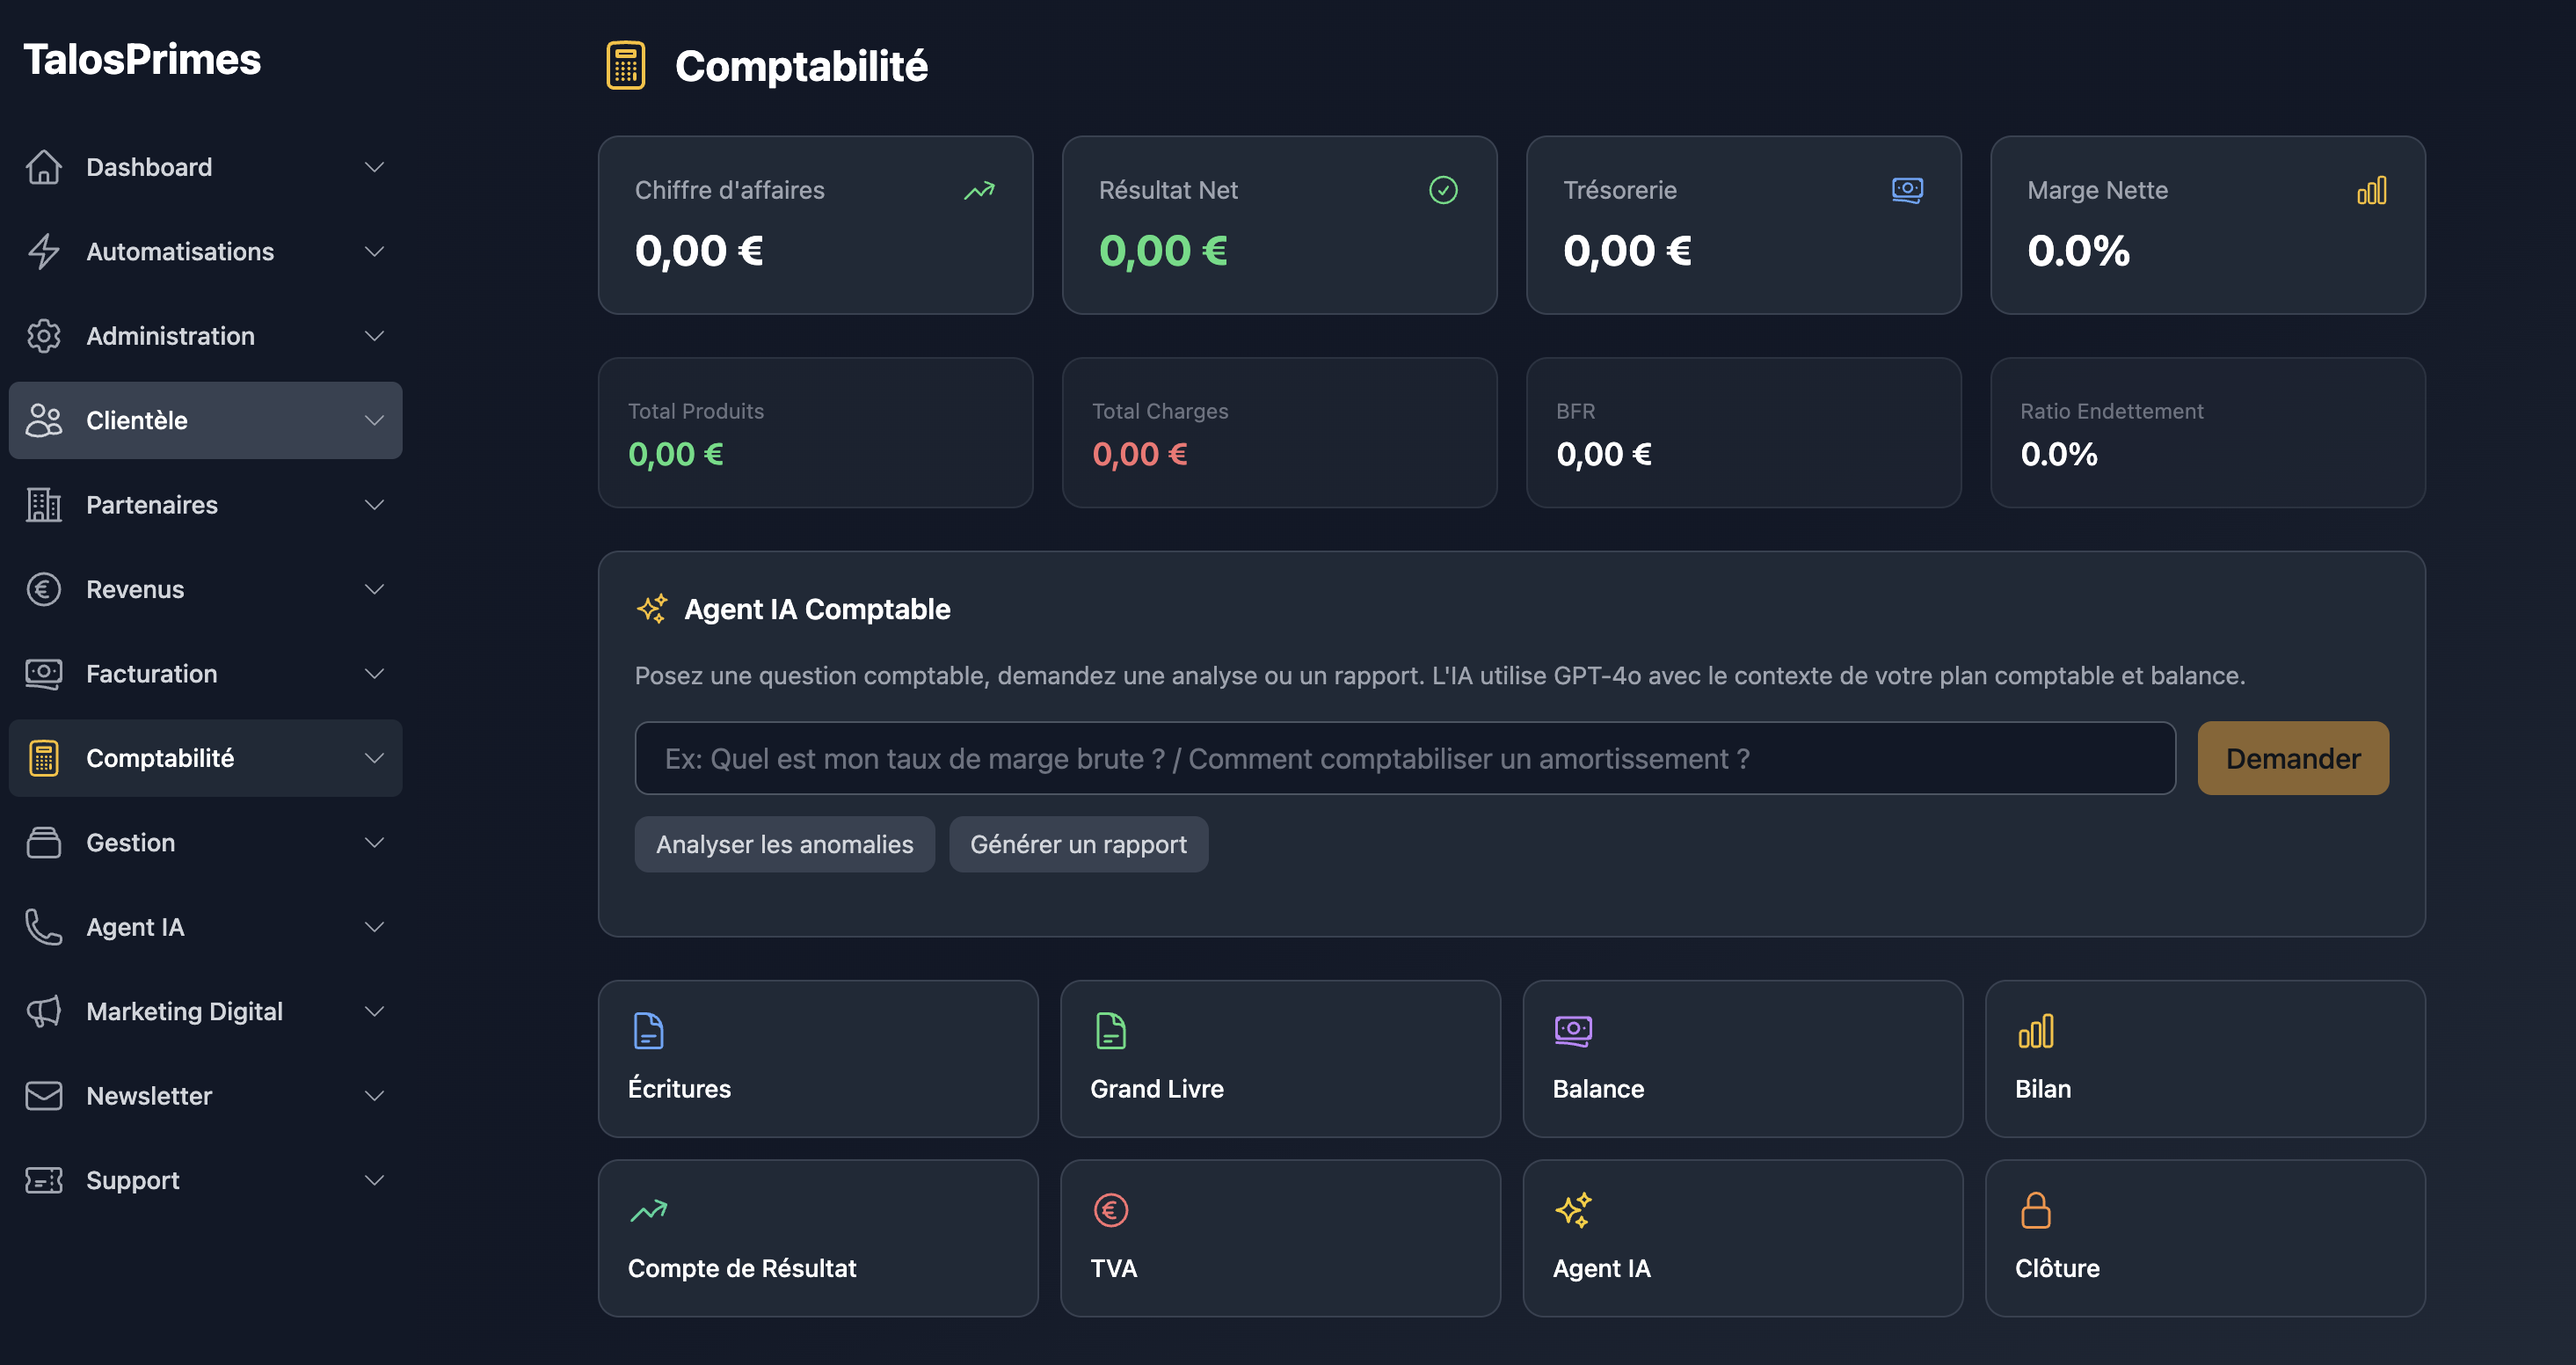
Task: Open the Grand Livre card
Action: click(x=1280, y=1058)
